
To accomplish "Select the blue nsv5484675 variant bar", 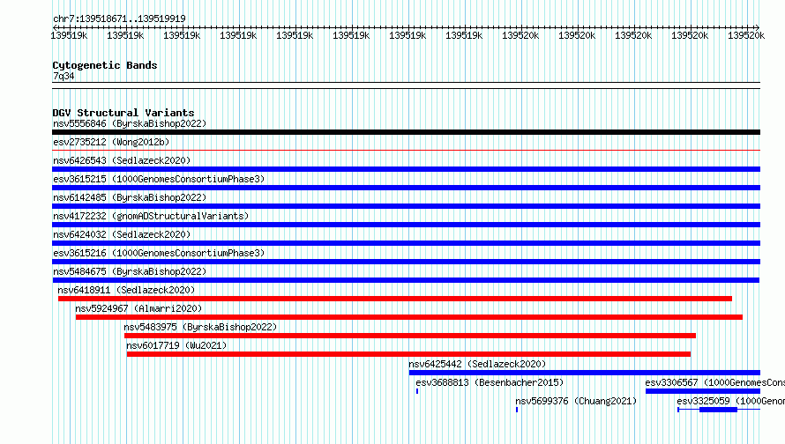I will point(406,280).
